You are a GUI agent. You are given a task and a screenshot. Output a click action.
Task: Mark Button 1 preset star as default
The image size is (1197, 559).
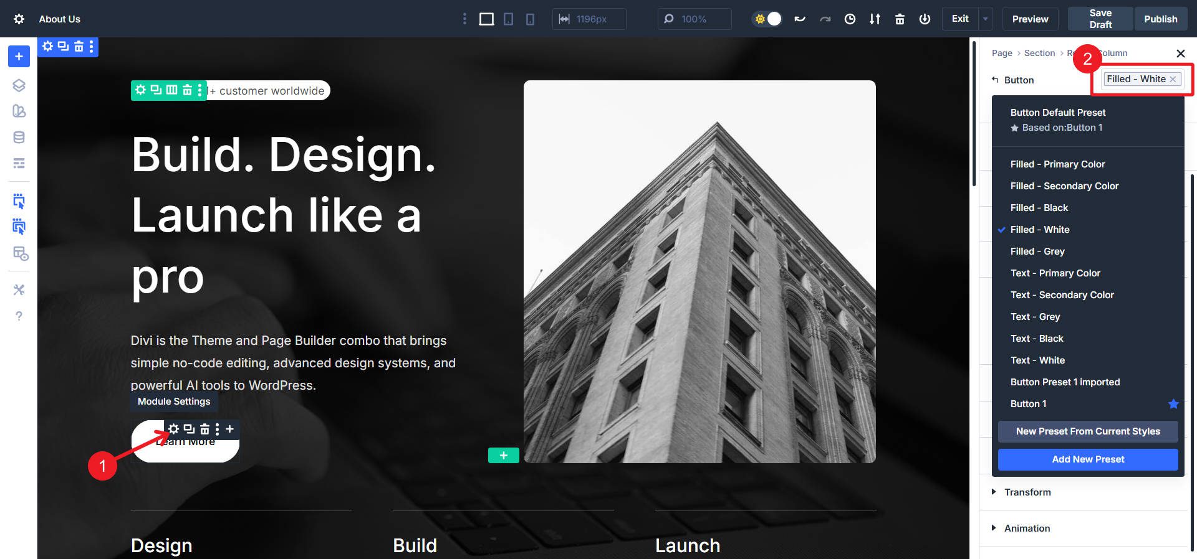1173,403
